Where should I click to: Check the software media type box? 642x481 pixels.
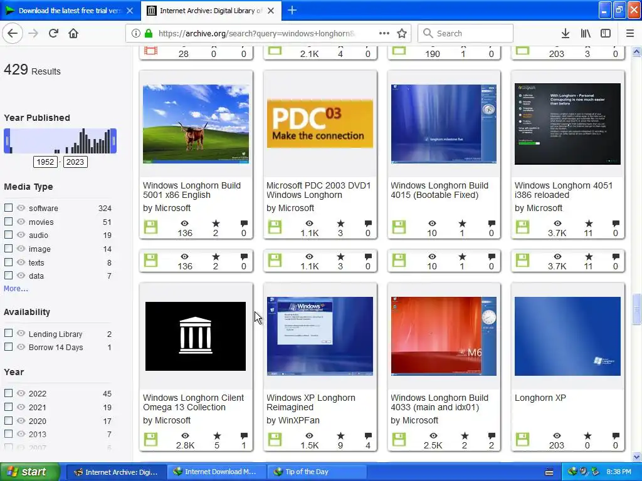click(x=8, y=207)
